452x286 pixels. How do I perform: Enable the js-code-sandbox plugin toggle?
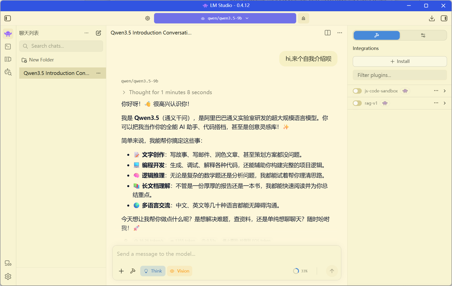click(357, 91)
